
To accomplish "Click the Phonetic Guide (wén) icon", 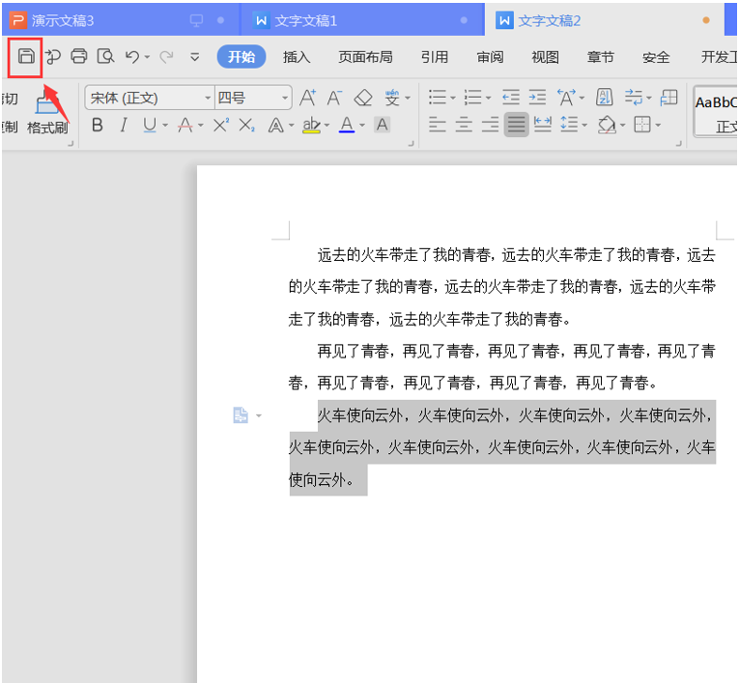I will click(392, 98).
